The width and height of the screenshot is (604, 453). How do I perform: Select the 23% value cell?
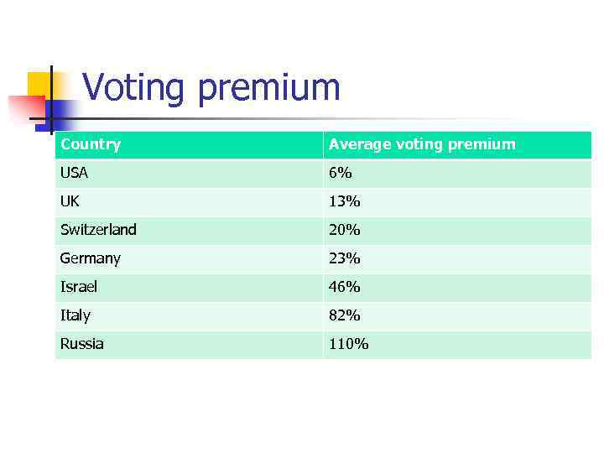(x=344, y=258)
